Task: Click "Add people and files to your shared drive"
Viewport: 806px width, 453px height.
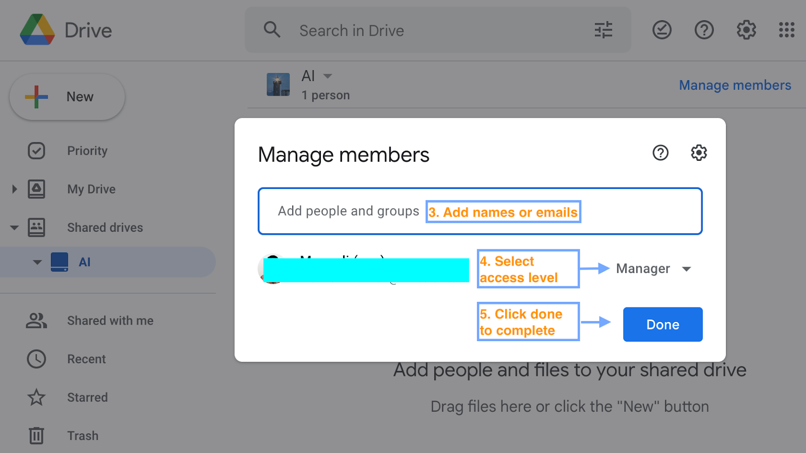Action: (x=570, y=370)
